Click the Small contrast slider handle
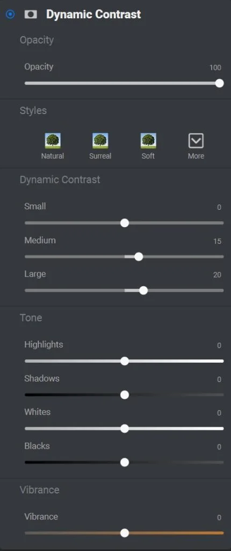231x551 pixels. (x=125, y=223)
